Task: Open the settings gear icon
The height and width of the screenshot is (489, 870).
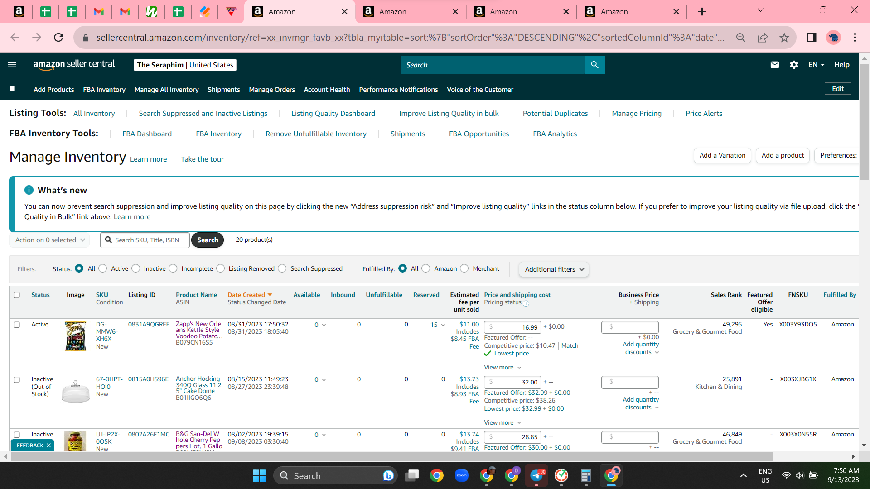Action: [794, 65]
